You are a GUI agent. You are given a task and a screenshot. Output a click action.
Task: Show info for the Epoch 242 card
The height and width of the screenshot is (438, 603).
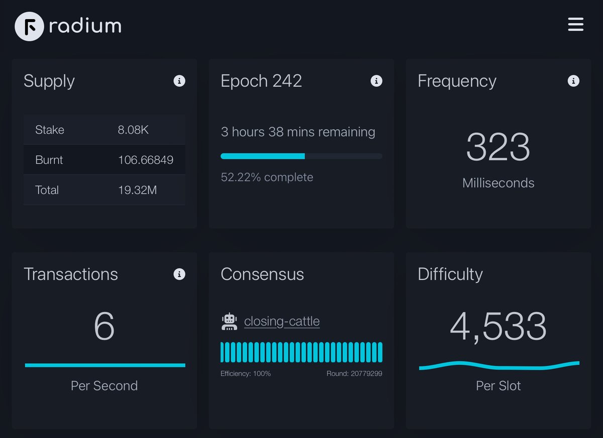(376, 81)
